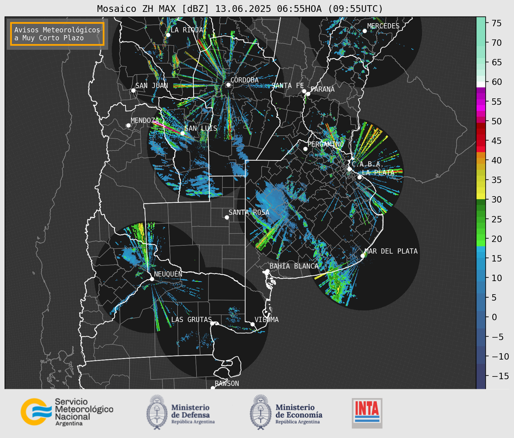Click the Mar del Plata marker
Image resolution: width=514 pixels, height=438 pixels.
363,256
